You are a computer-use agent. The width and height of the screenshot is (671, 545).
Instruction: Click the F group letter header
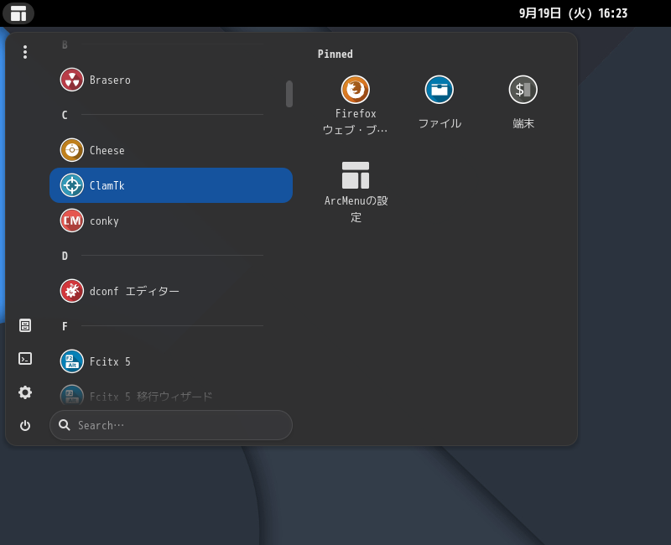click(65, 326)
